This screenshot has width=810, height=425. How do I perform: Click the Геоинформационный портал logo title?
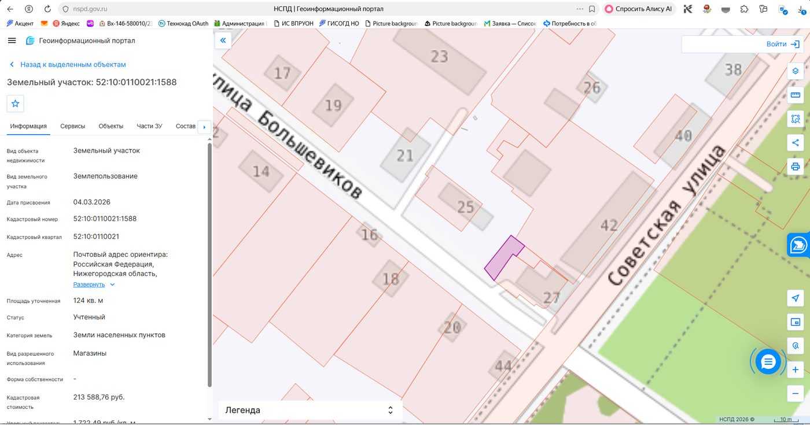[x=80, y=40]
